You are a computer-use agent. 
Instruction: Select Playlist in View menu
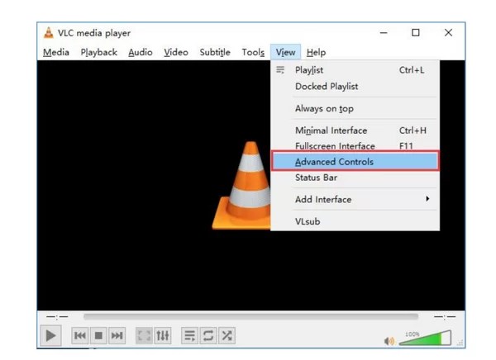pos(355,70)
